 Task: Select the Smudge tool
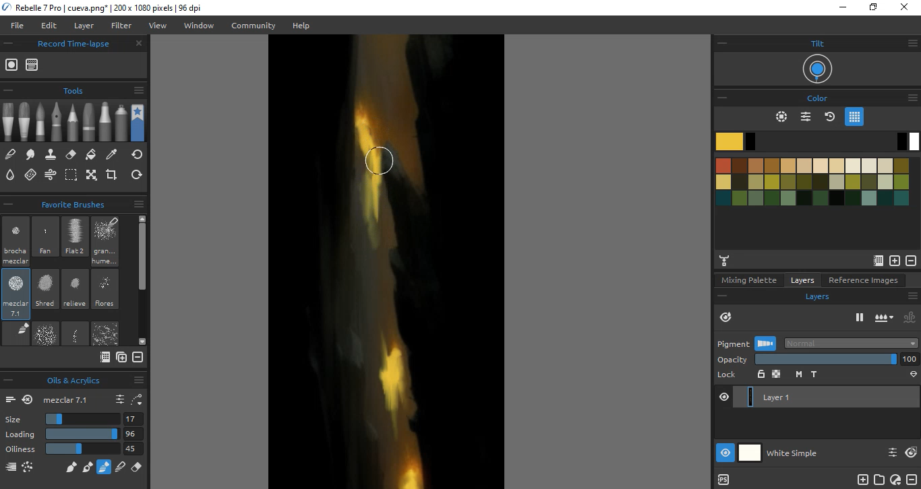(30, 154)
